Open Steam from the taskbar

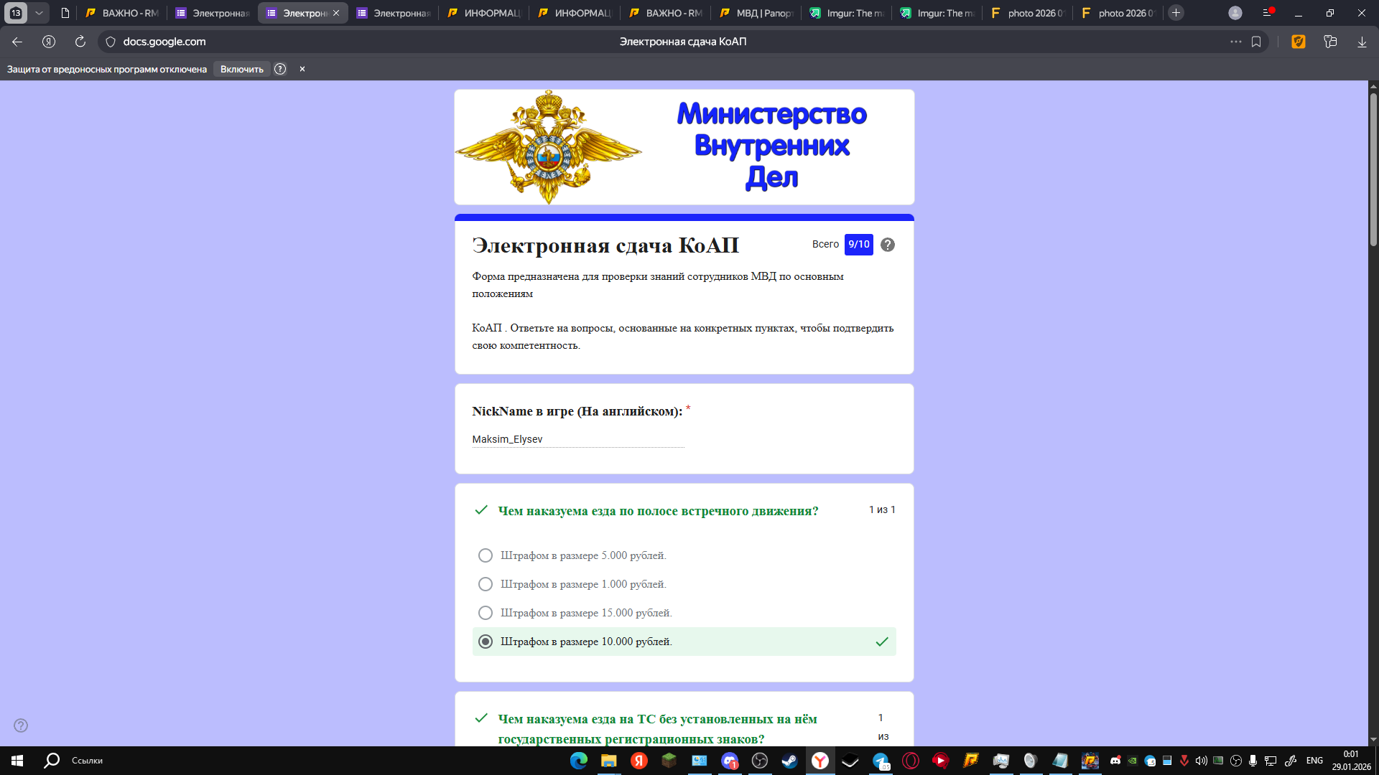point(789,761)
